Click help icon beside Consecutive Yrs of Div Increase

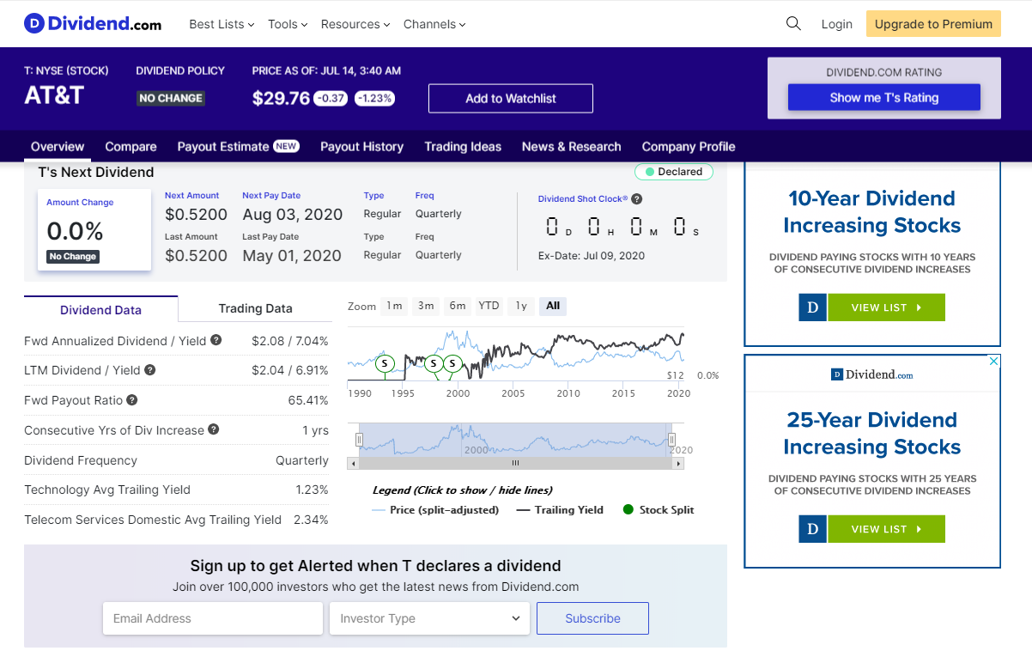[214, 429]
